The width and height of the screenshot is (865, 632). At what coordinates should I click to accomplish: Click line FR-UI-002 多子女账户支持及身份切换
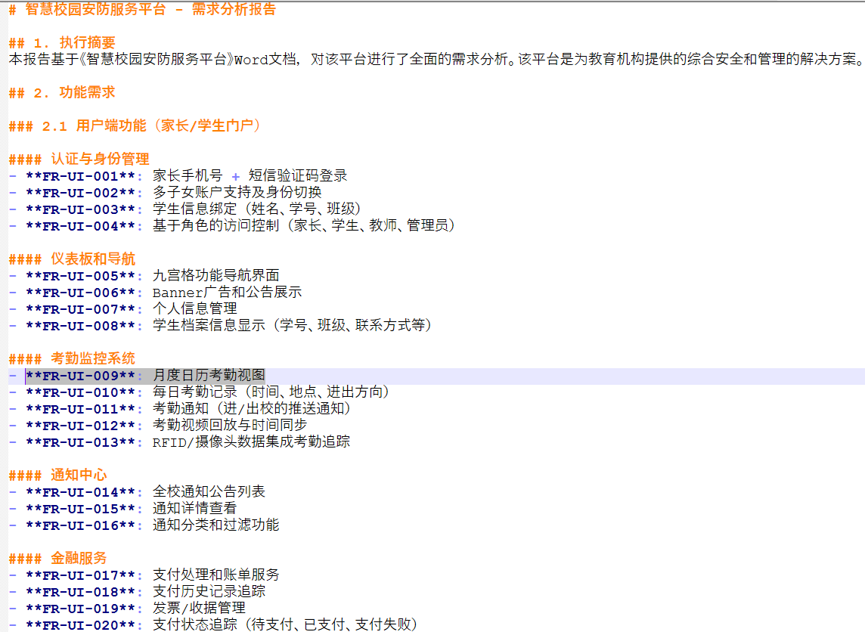pos(166,193)
